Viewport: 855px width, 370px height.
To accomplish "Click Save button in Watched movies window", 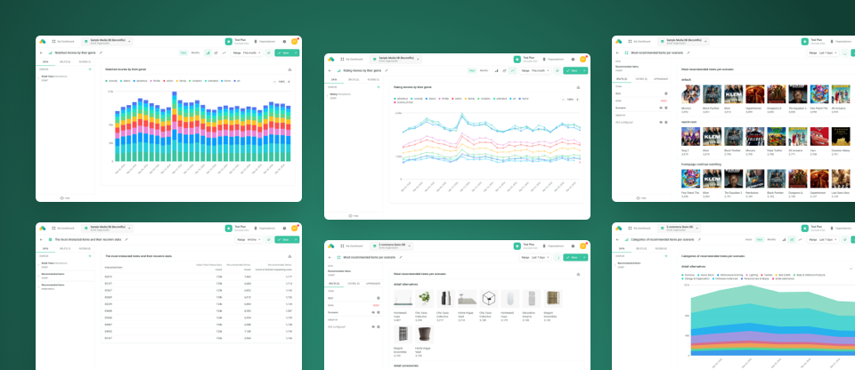I will tap(283, 52).
